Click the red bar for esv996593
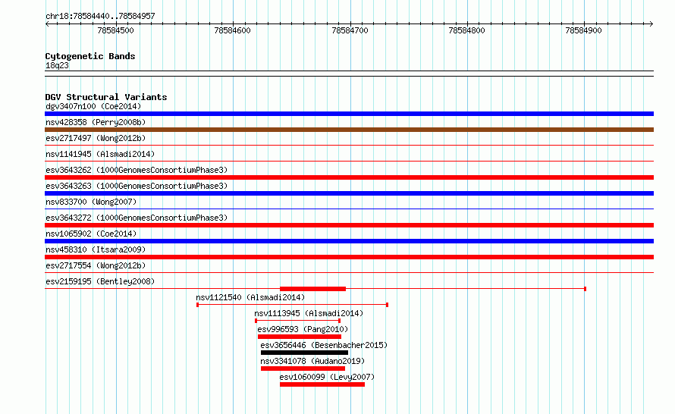 (300, 337)
